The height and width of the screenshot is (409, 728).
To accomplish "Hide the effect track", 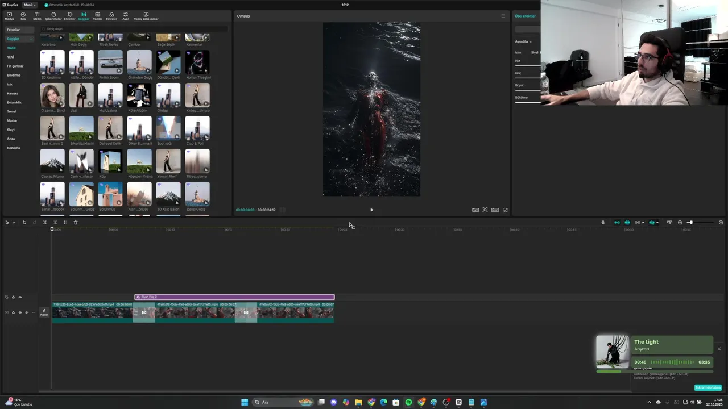I will tap(20, 297).
